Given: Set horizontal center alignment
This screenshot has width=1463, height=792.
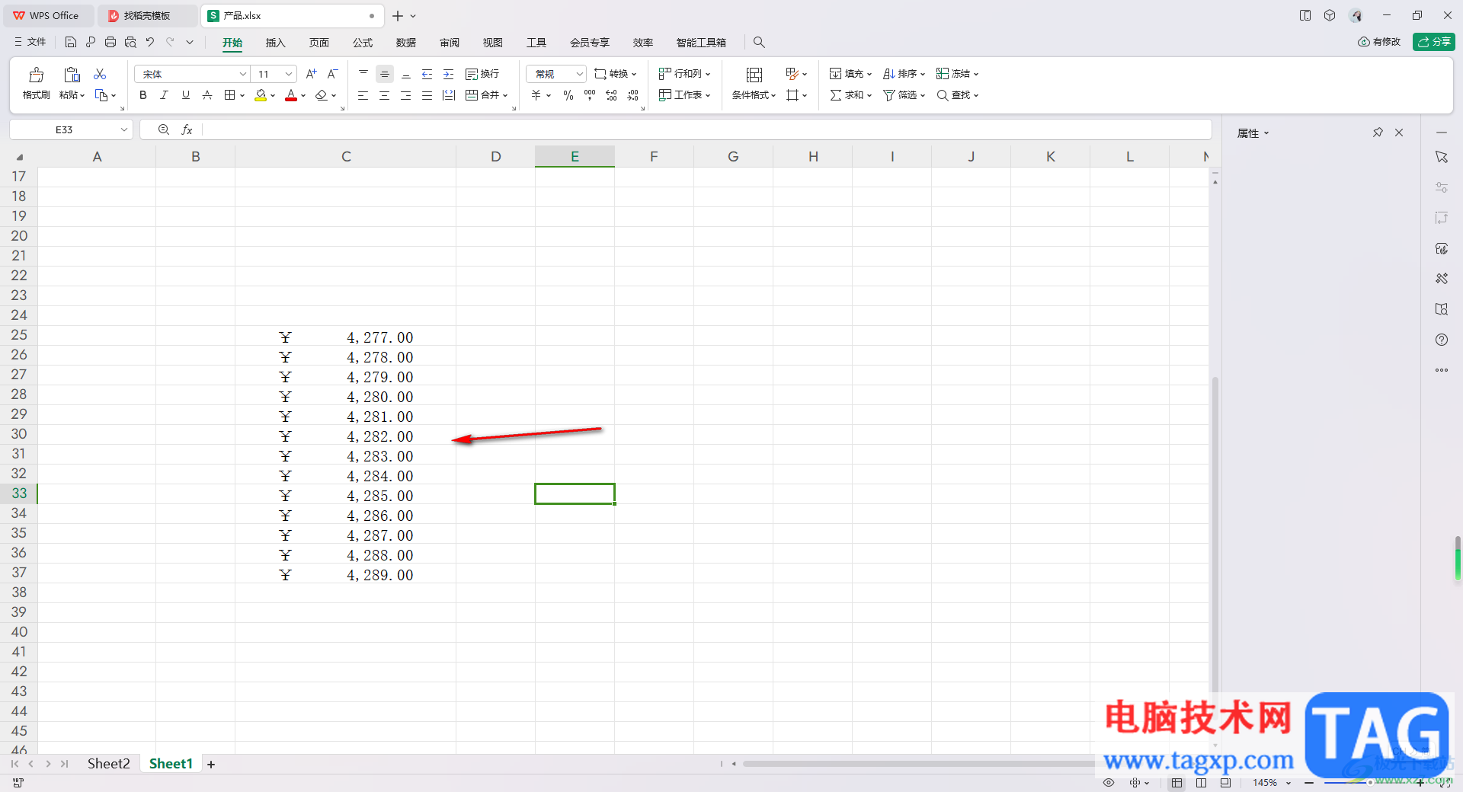Looking at the screenshot, I should coord(385,95).
